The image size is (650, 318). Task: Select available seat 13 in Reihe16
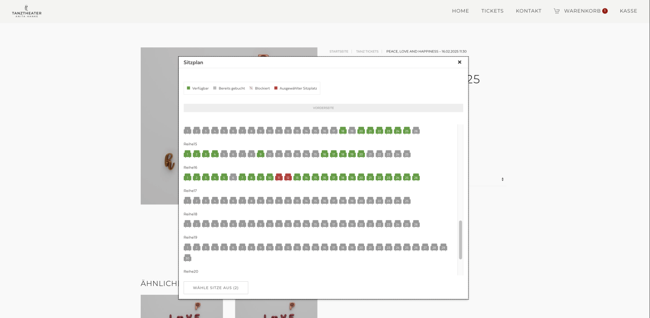pos(297,177)
